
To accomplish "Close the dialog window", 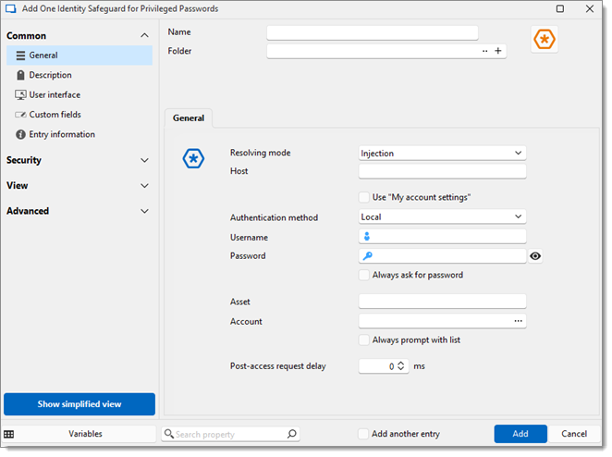I will [590, 8].
